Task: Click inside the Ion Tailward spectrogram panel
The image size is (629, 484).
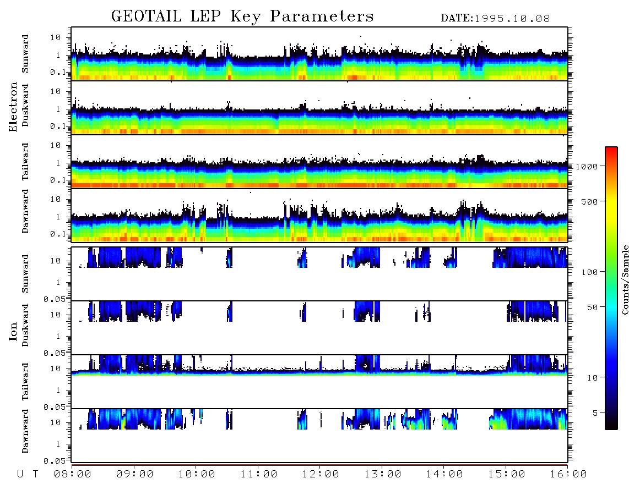Action: [x=319, y=382]
